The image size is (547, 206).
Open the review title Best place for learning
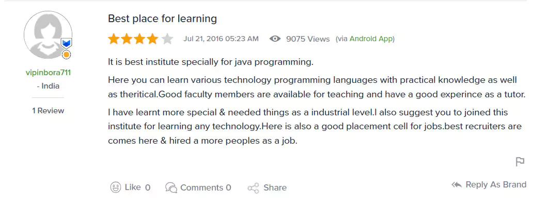coord(162,19)
